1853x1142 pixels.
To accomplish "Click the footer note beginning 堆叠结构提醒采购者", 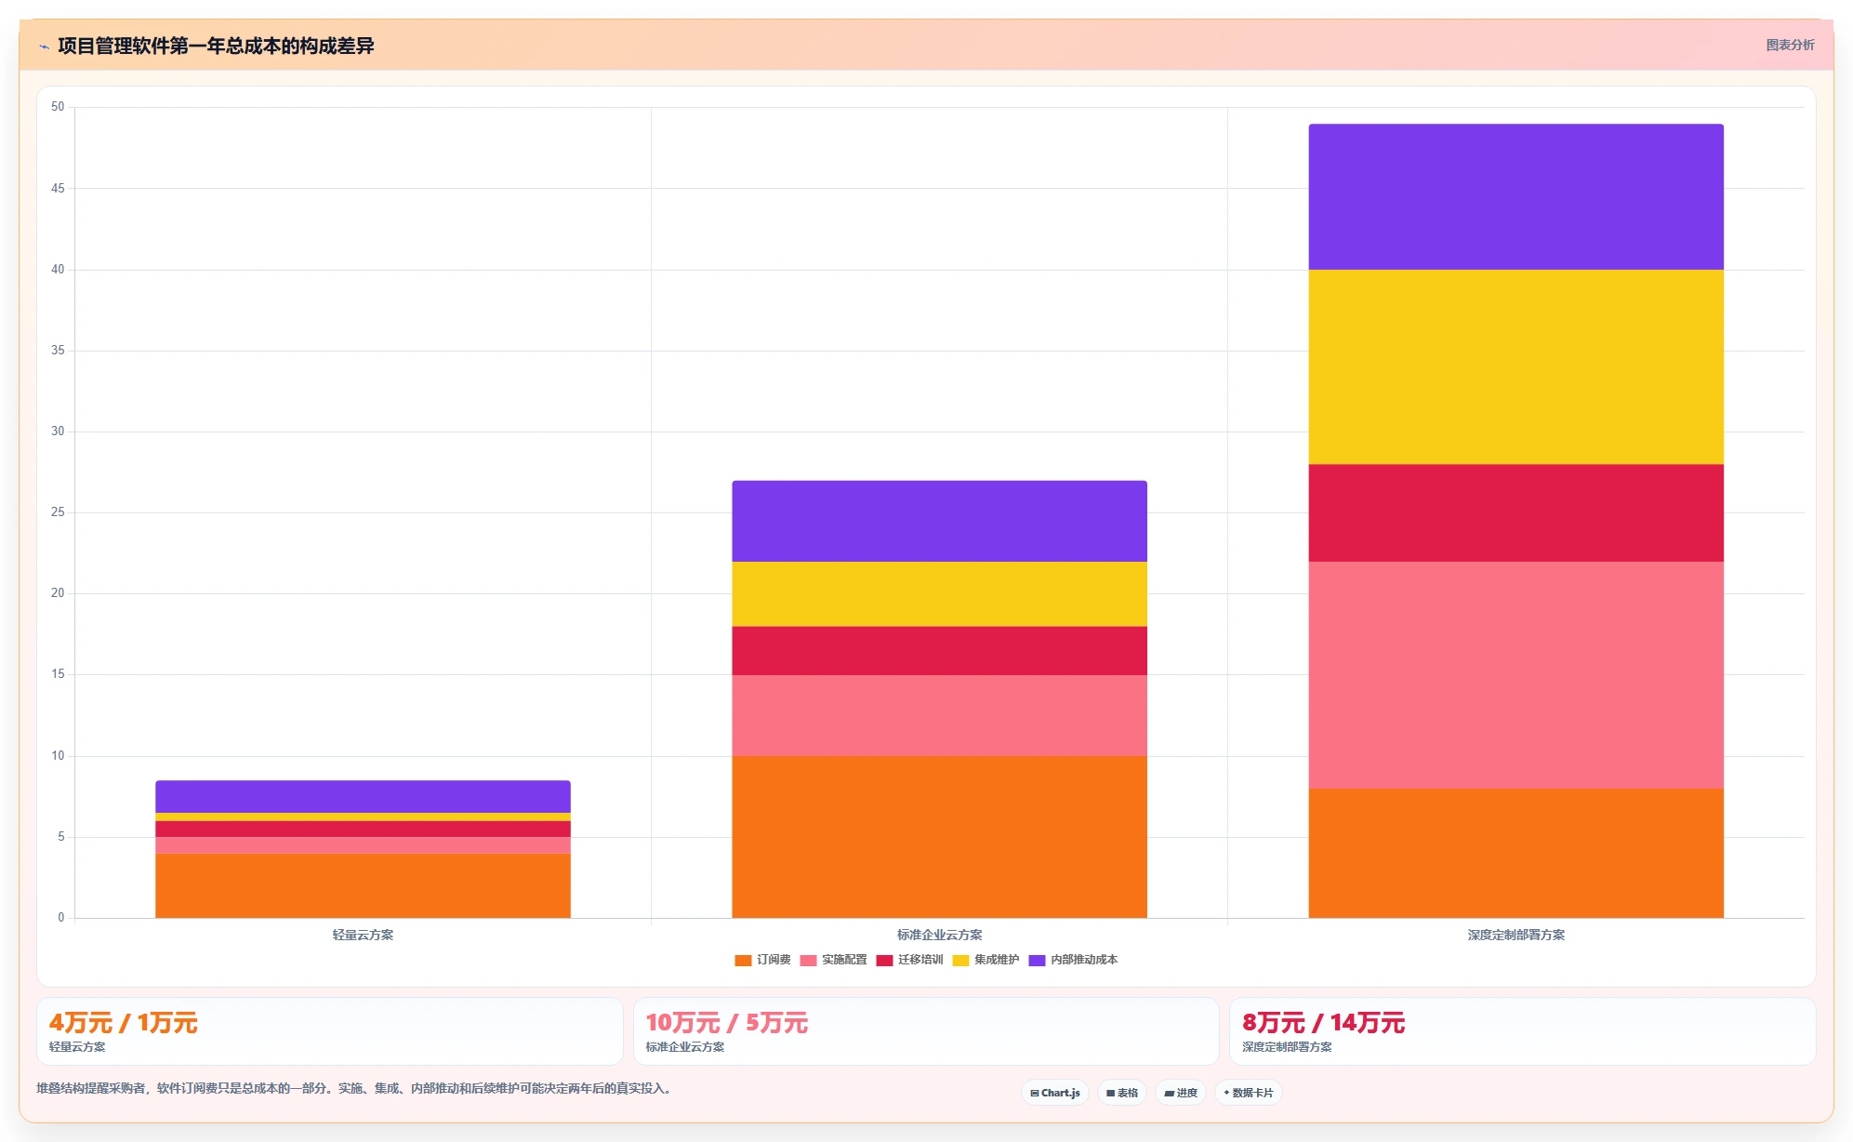I will pos(354,1088).
